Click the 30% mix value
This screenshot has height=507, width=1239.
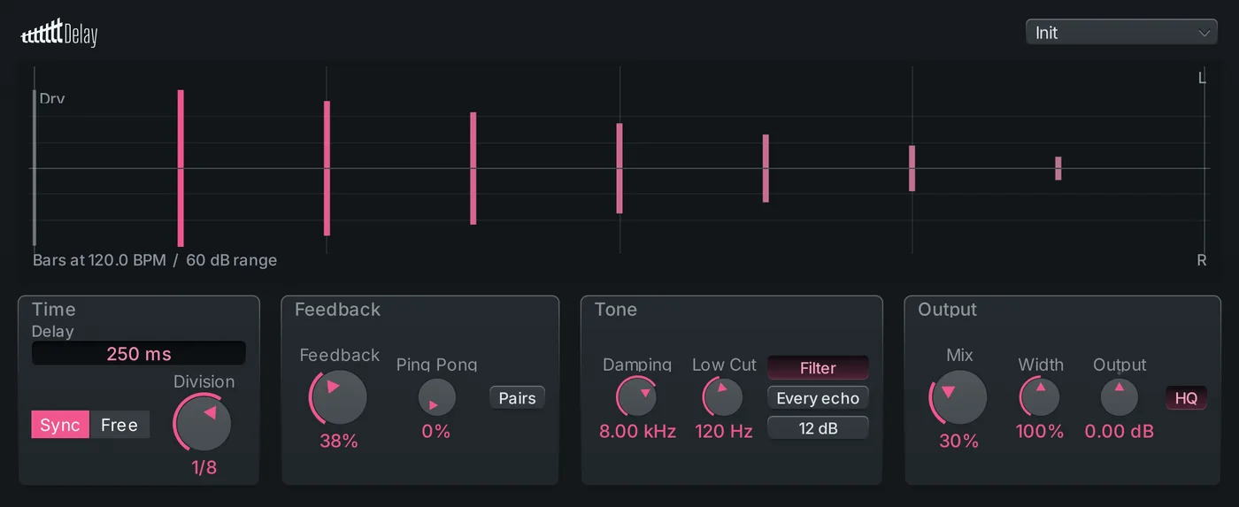tap(959, 441)
